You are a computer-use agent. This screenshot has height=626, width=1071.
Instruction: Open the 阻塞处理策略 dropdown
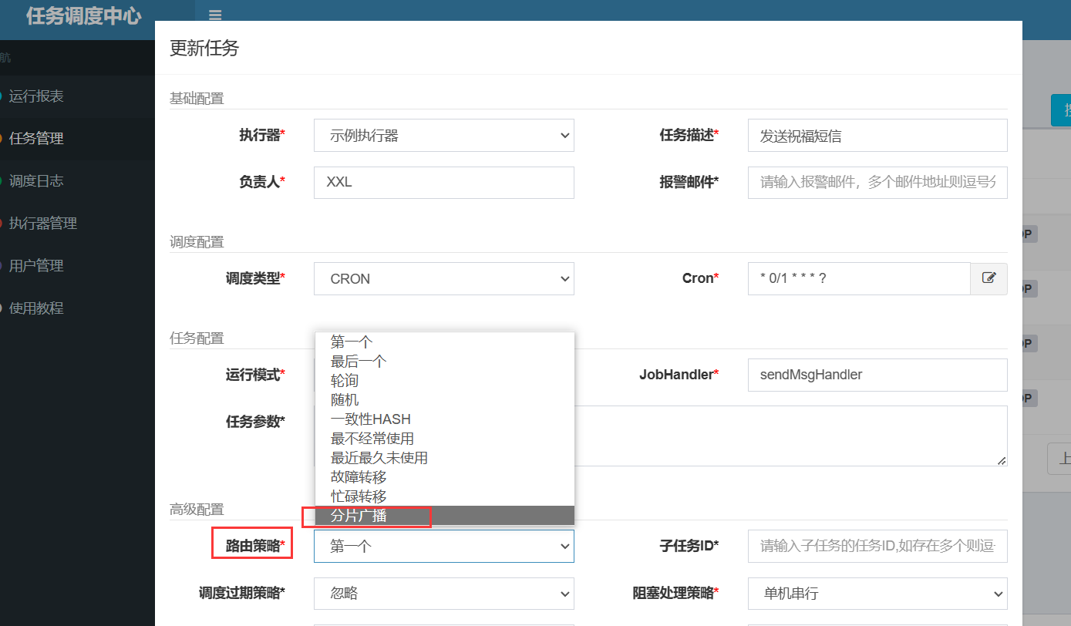coord(877,594)
